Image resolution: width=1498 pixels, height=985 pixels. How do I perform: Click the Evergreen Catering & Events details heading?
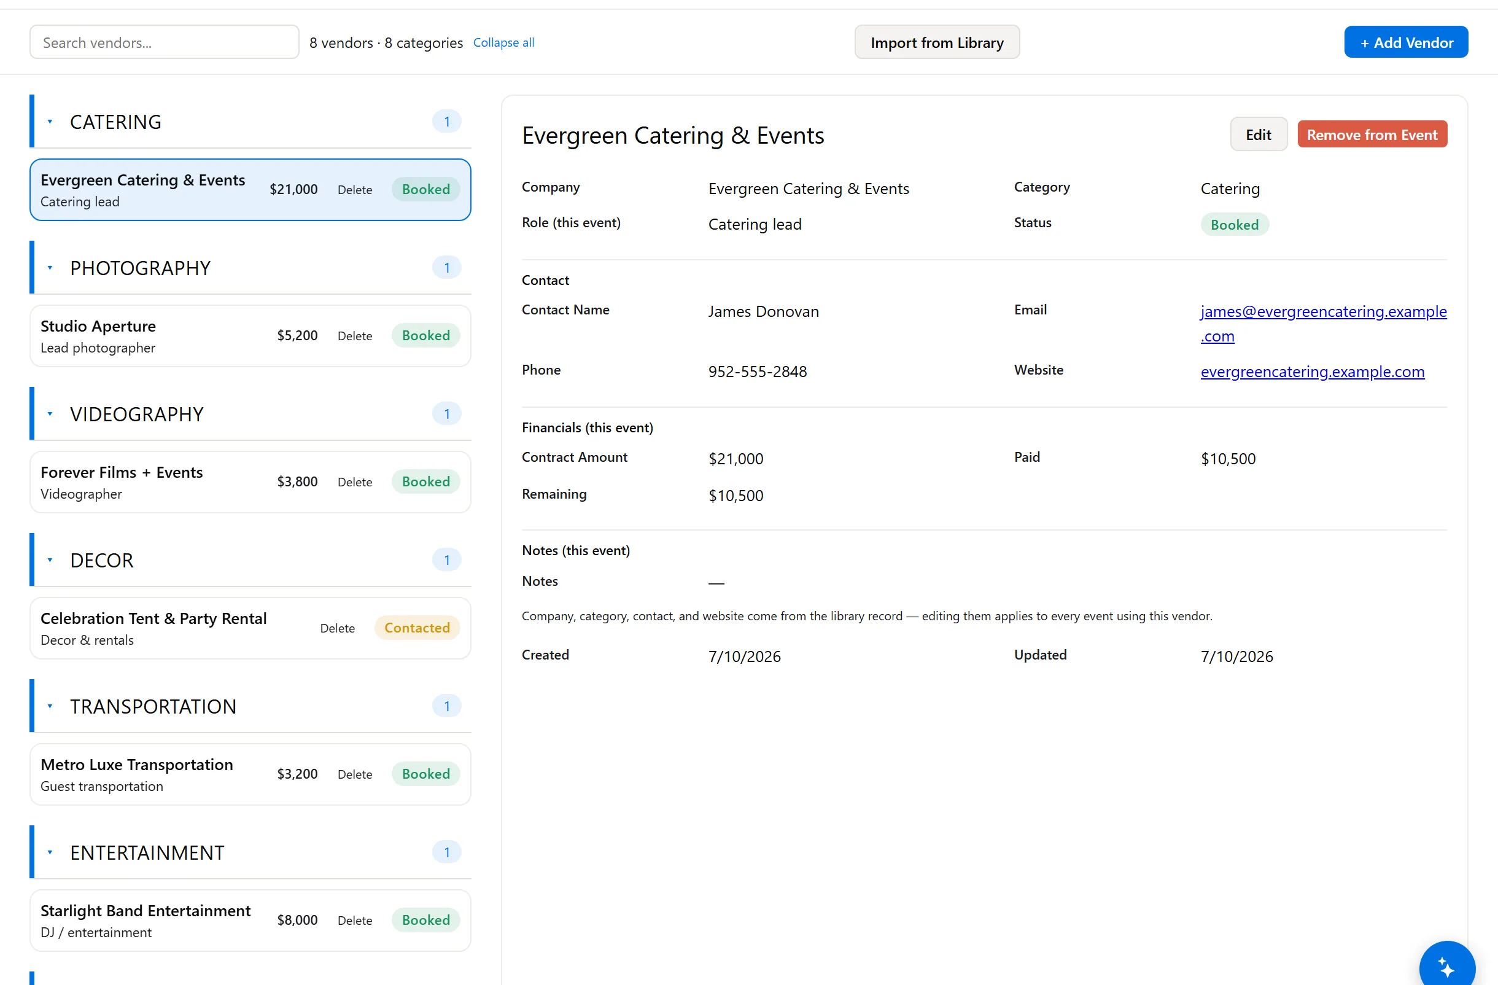(673, 135)
